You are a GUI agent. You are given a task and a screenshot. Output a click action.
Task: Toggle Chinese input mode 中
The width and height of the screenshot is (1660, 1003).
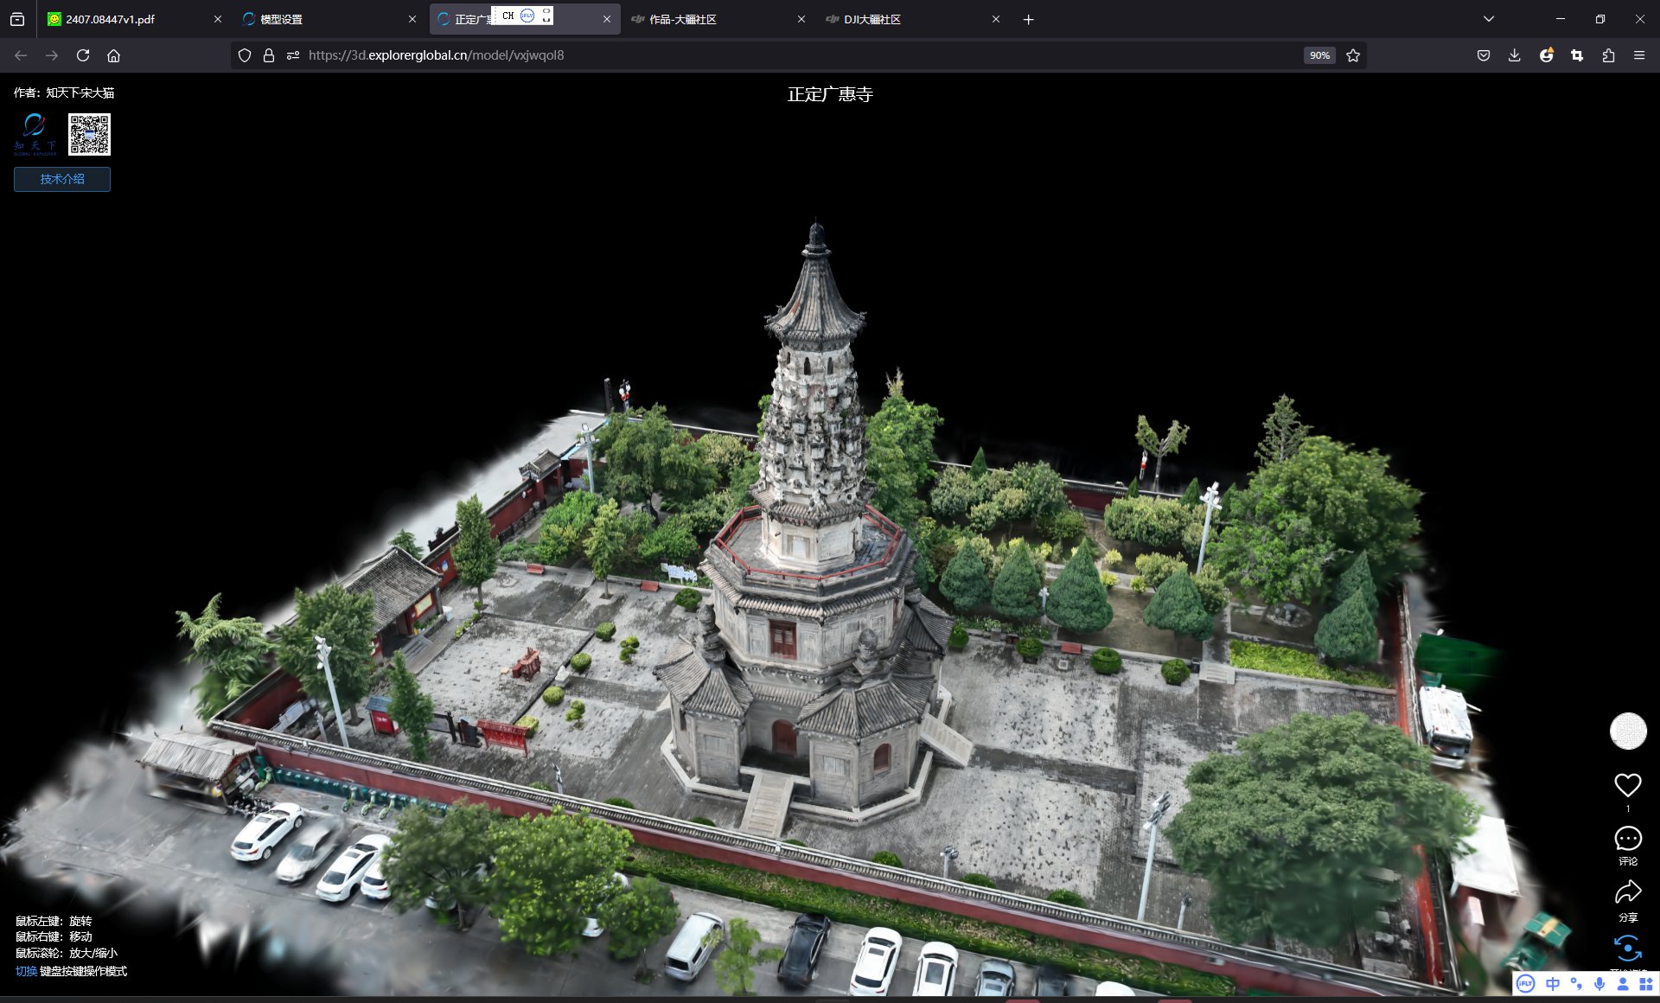(1553, 984)
